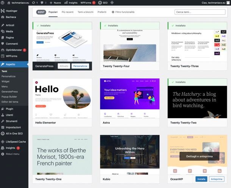Click Anteprima button for OceanWP

[217, 179]
